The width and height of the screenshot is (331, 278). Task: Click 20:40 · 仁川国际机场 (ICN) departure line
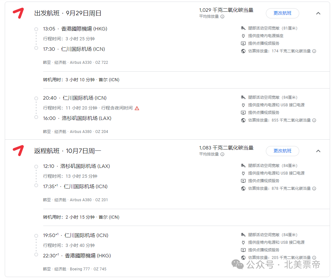75,98
